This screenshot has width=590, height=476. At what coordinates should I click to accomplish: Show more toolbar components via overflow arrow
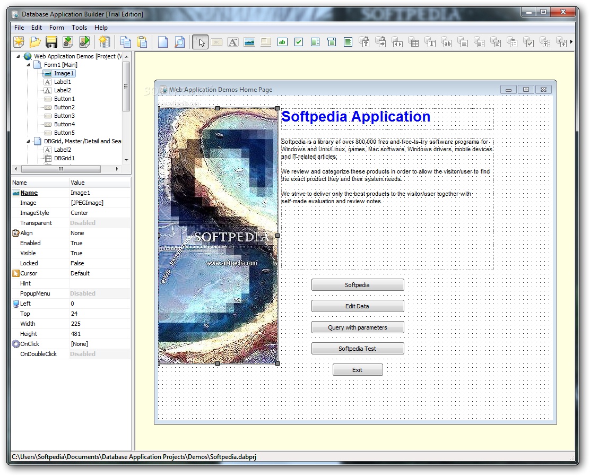point(571,42)
